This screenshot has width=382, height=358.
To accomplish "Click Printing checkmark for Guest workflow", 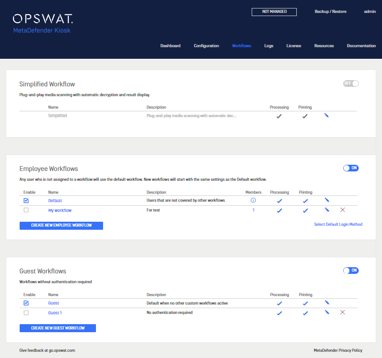I will pyautogui.click(x=305, y=303).
